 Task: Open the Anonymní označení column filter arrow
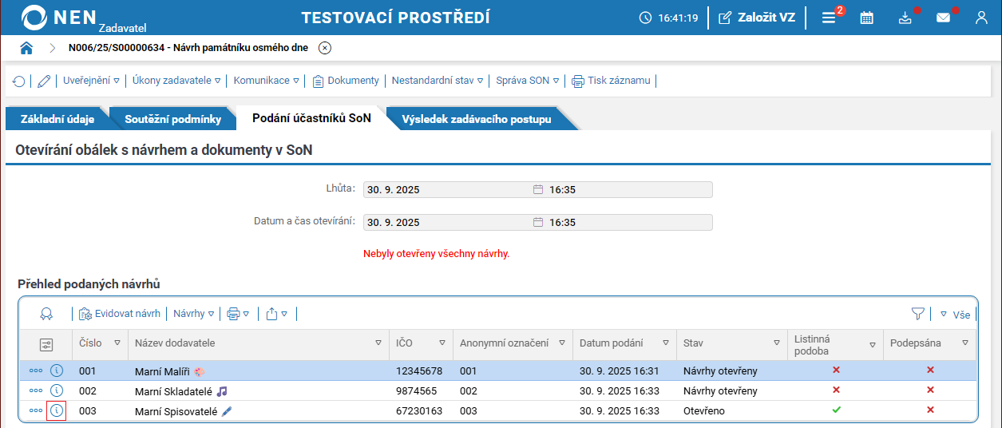pos(562,343)
